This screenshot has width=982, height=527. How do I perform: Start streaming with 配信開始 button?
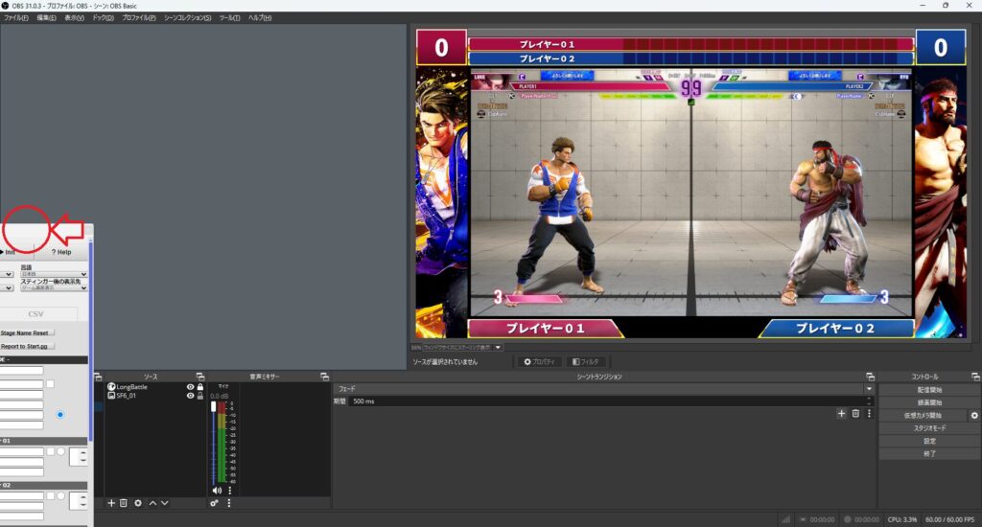coord(929,389)
